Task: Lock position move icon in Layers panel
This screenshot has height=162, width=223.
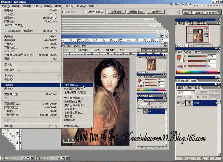Action: pos(194,97)
